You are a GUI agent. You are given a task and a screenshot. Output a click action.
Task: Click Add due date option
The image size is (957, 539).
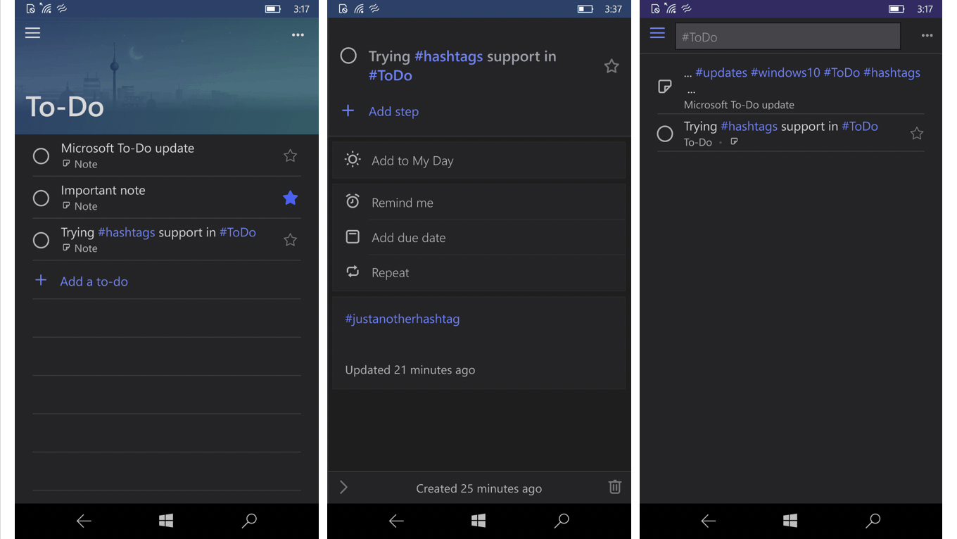479,238
